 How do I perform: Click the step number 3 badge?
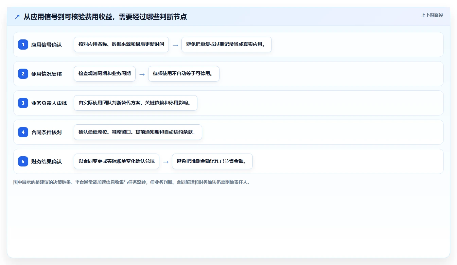23,103
